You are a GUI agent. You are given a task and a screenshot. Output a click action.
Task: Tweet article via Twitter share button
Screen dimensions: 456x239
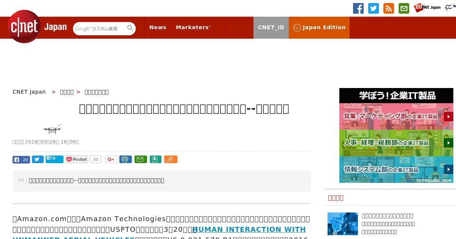click(x=38, y=160)
